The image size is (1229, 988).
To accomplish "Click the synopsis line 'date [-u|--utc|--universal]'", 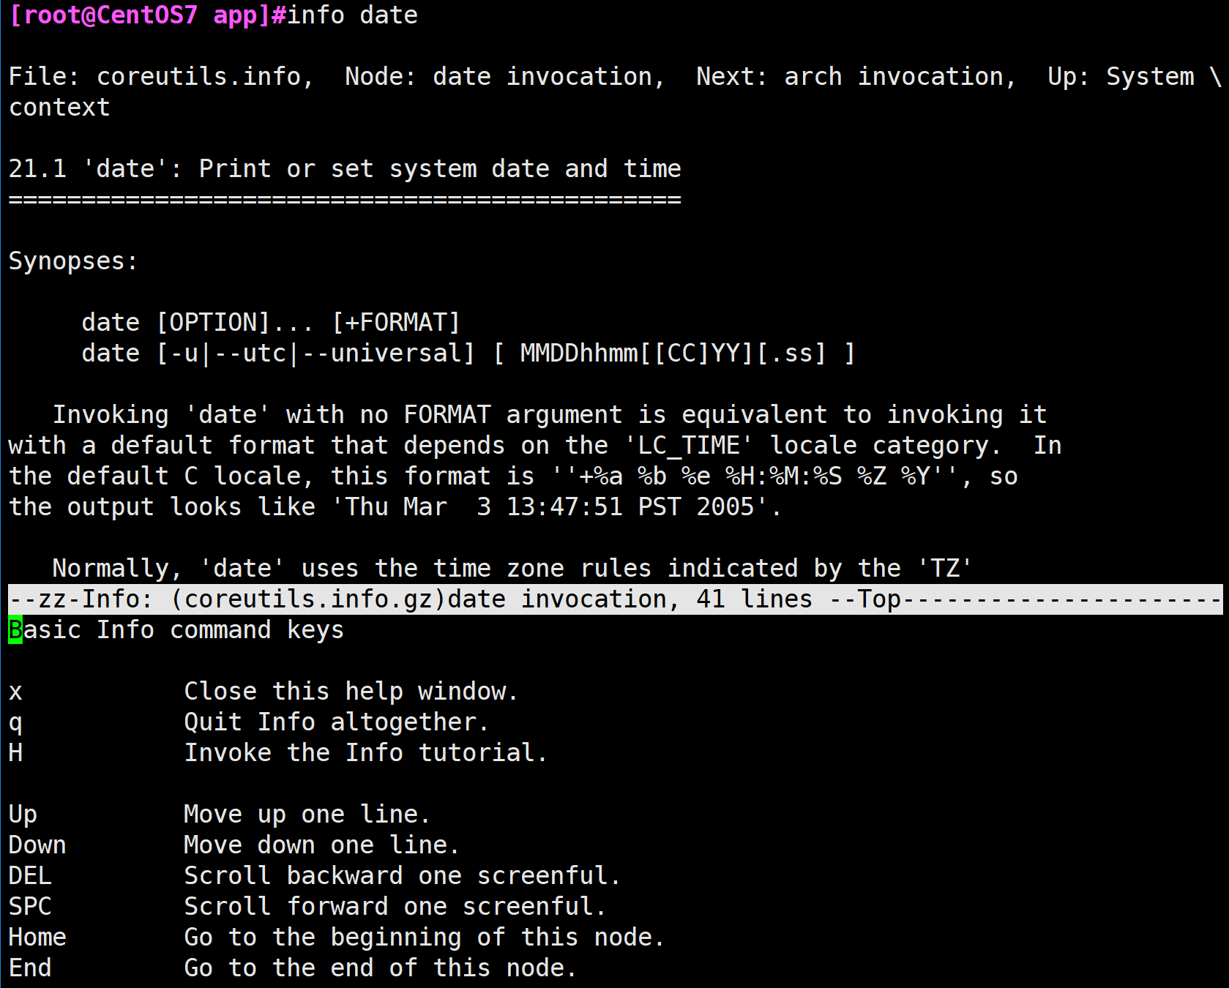I will (278, 353).
